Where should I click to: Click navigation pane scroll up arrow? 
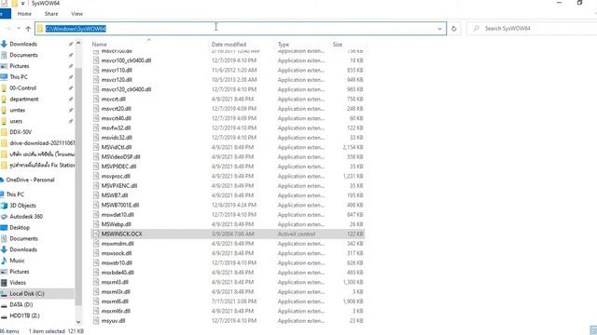pyautogui.click(x=78, y=44)
